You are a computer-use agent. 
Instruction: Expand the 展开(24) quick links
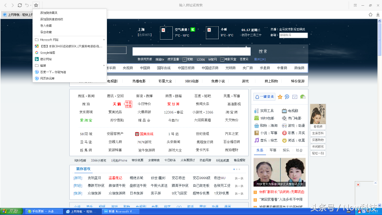pos(260,59)
